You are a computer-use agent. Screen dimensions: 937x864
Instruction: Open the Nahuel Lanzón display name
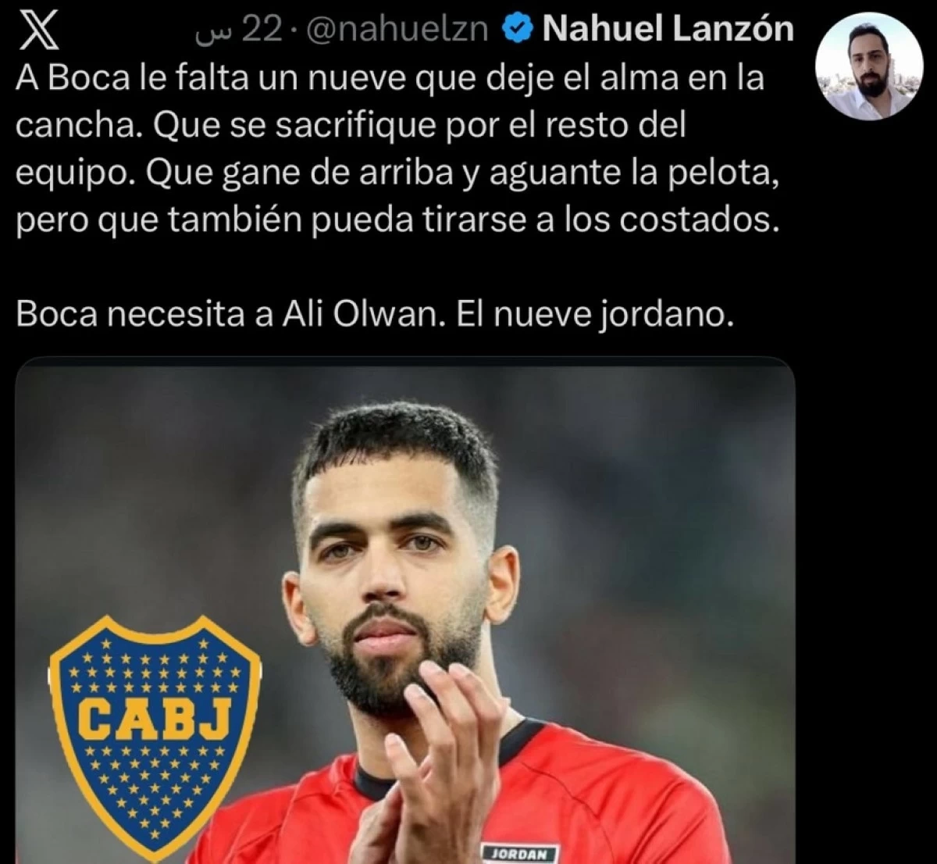(668, 30)
